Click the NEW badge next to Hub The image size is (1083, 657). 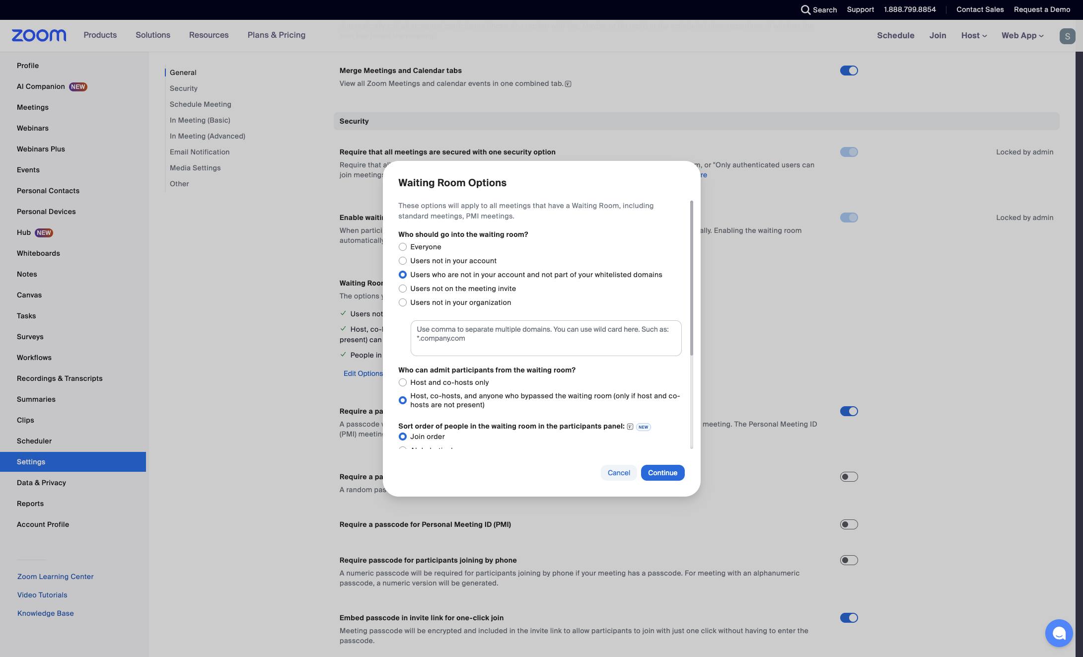click(x=44, y=233)
